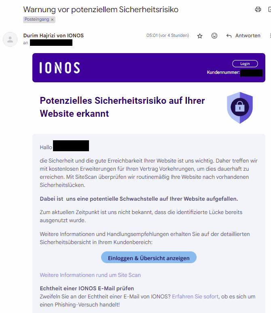Viewport: 271px width, 313px height.
Task: Click the IONOS logo in the banner
Action: (x=59, y=68)
